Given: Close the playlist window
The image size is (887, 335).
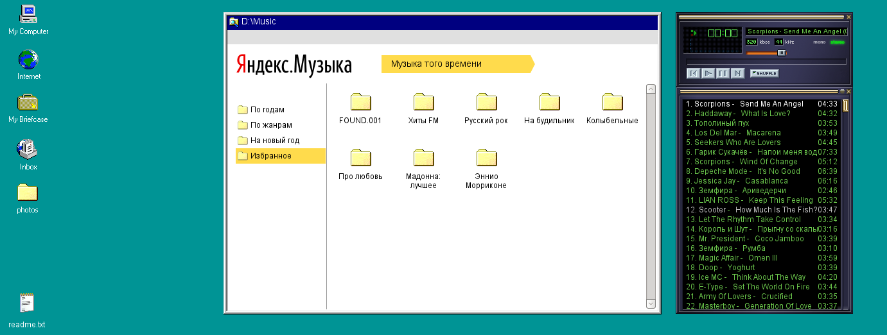Looking at the screenshot, I should (x=848, y=91).
